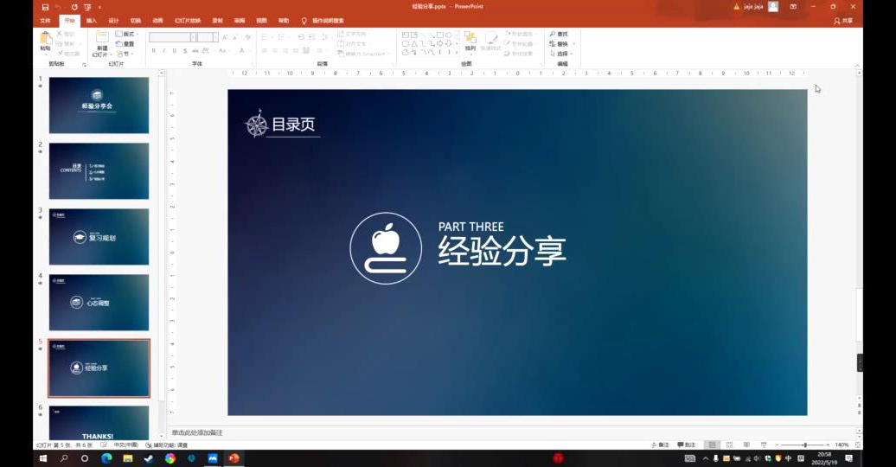Screen dimensions: 896x467
Task: Select slide 3 thumbnail titled 复习规划
Action: coord(99,236)
